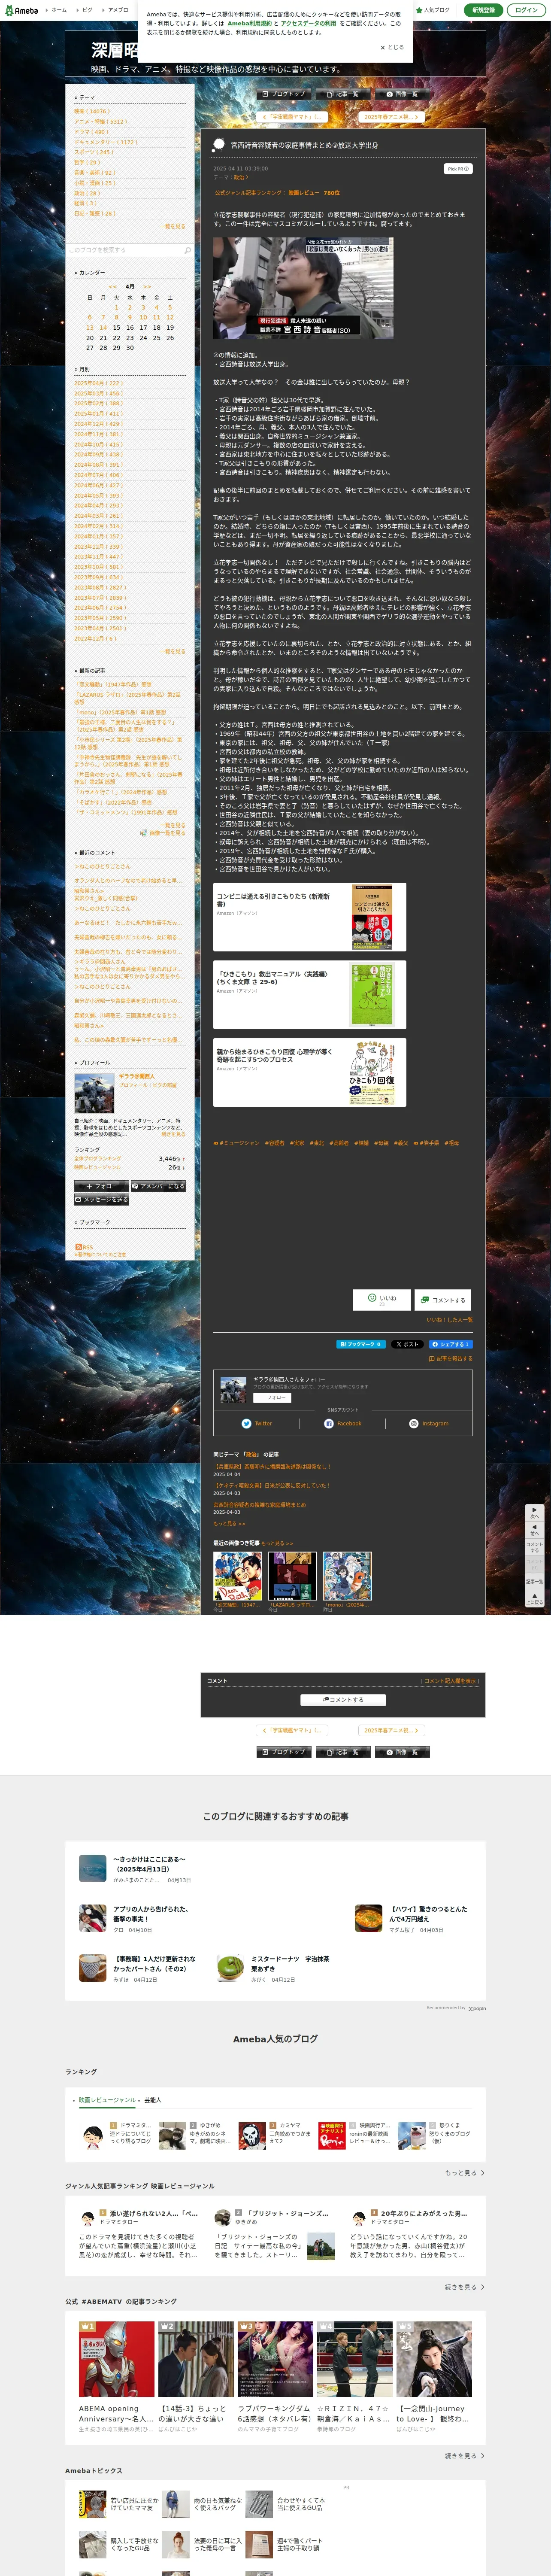Screen dimensions: 551x2576
Task: Click top 記事一覧 tab button
Action: (x=343, y=94)
